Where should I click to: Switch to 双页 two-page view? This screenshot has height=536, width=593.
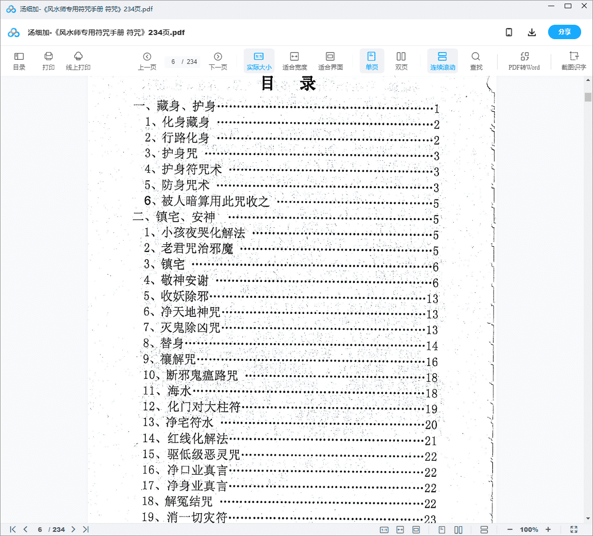pyautogui.click(x=401, y=61)
